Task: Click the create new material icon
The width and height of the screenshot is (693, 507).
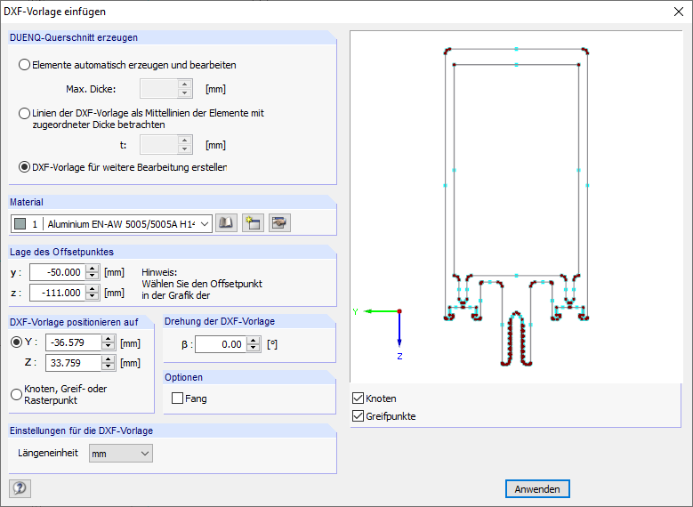Action: 253,222
